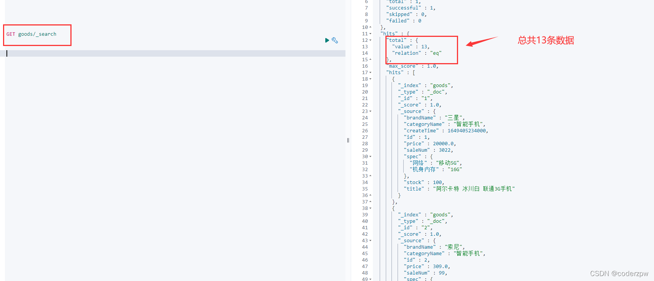Collapse the "spec" object at line 30
This screenshot has height=281, width=654.
click(371, 157)
